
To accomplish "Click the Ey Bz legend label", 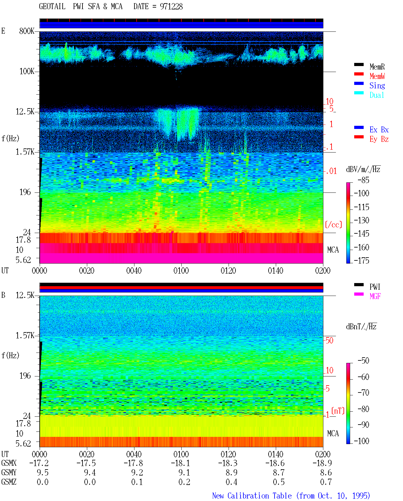I will (x=379, y=139).
